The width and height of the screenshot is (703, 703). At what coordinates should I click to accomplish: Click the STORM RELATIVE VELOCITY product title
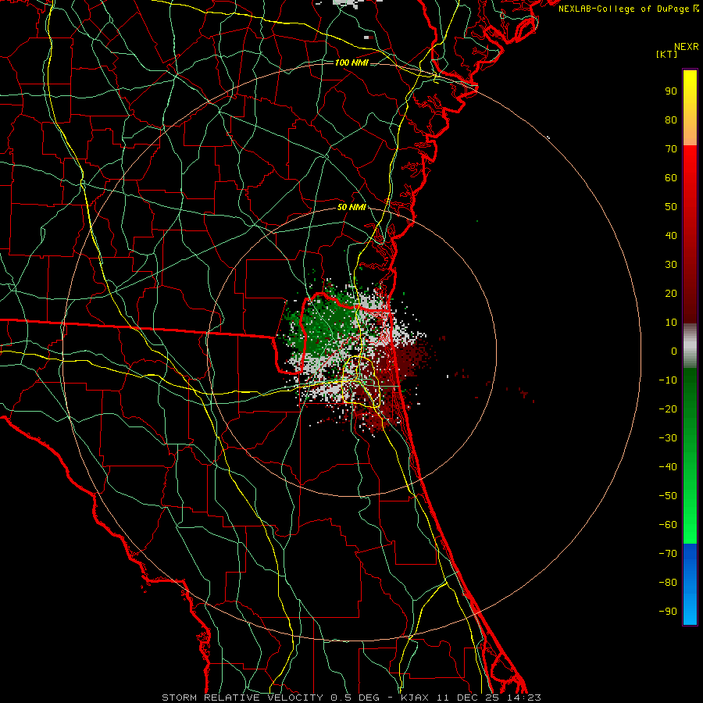pos(244,698)
